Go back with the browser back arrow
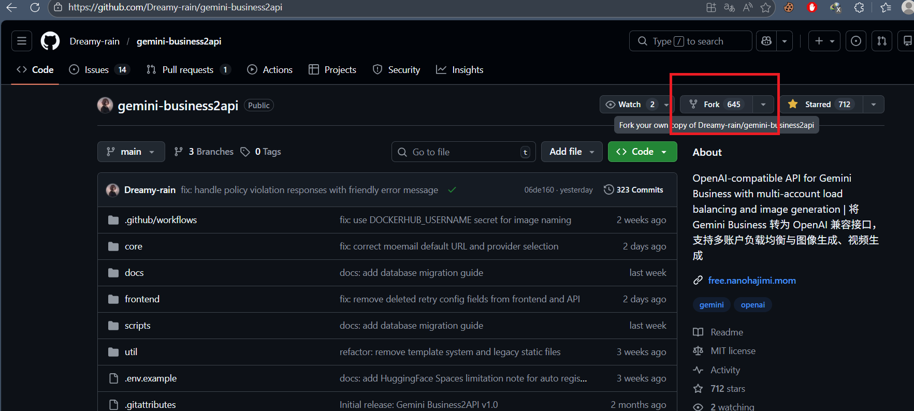 [11, 7]
